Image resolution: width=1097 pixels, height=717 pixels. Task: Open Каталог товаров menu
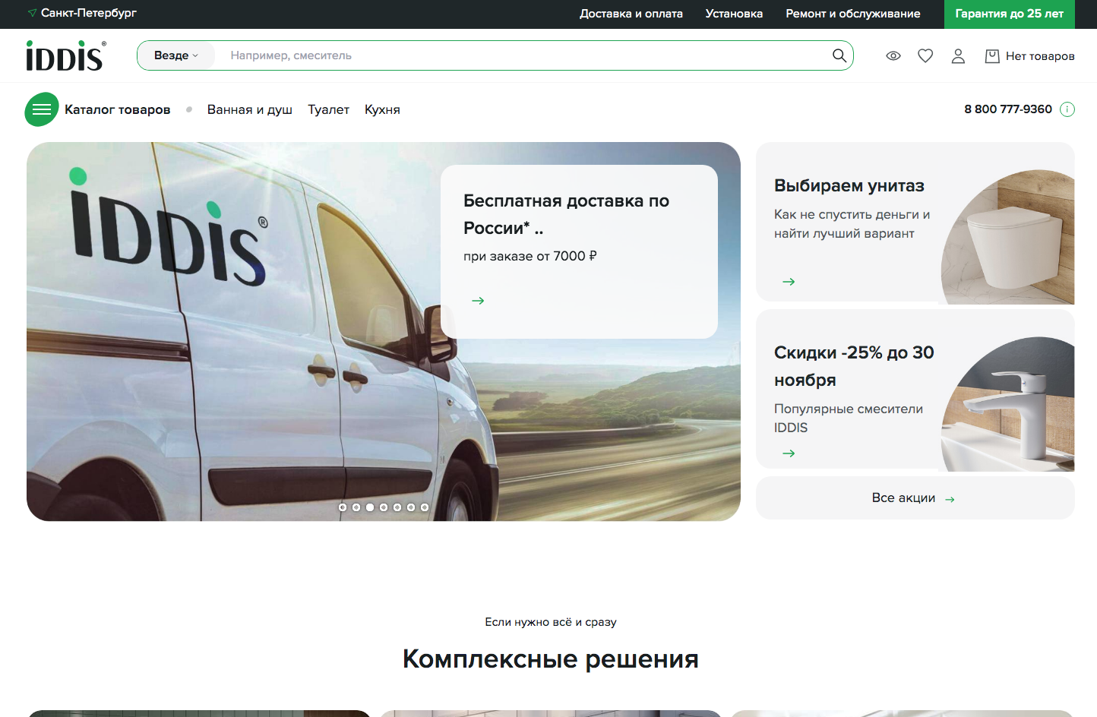(118, 109)
